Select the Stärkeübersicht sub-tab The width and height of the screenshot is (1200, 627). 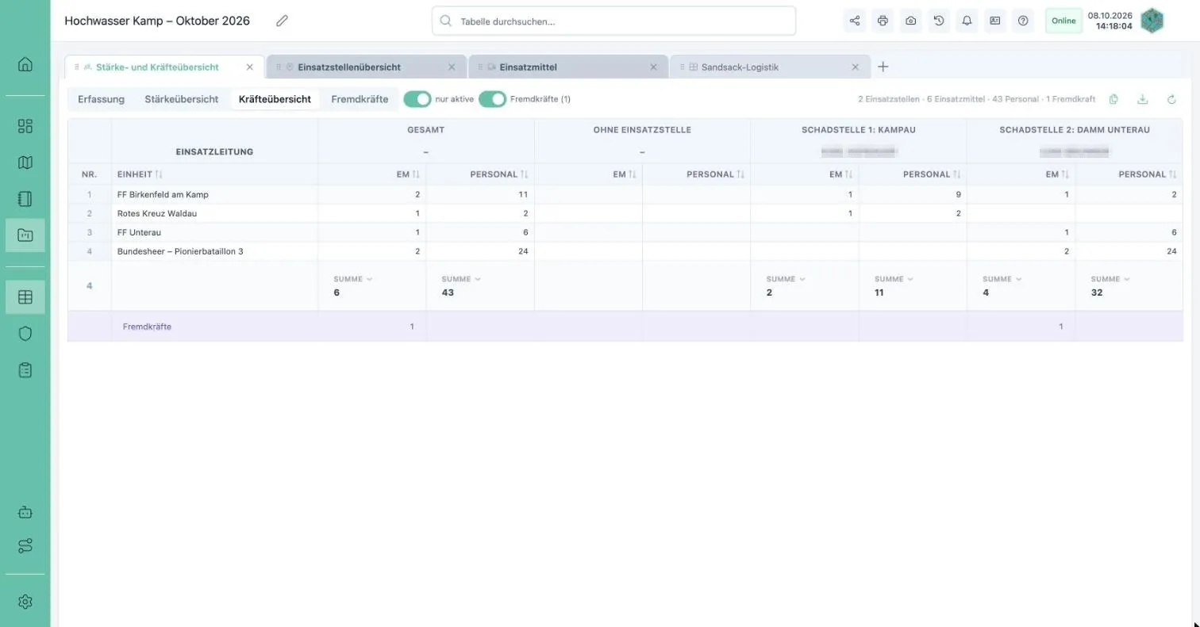[181, 99]
